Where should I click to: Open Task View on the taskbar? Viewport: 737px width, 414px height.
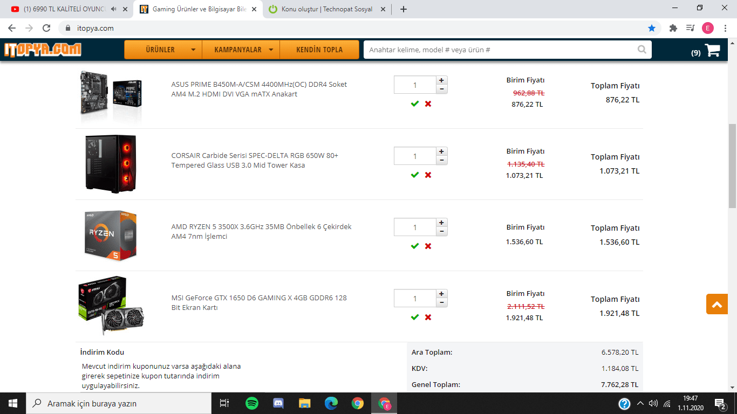pyautogui.click(x=224, y=403)
